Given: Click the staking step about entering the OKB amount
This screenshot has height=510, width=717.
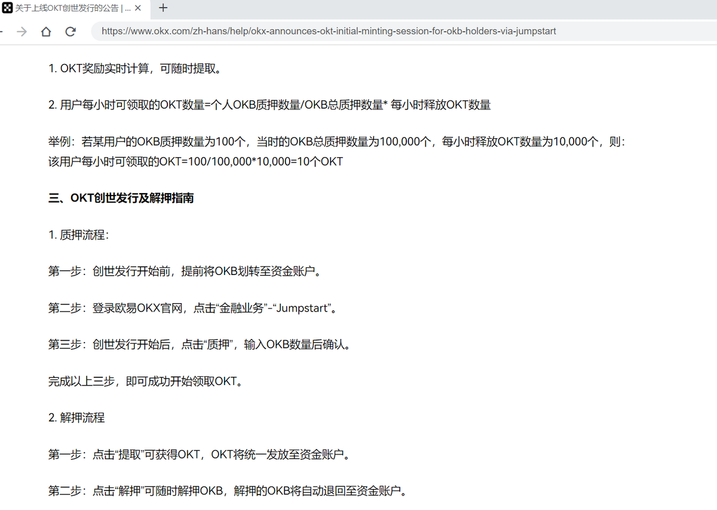Looking at the screenshot, I should point(199,345).
